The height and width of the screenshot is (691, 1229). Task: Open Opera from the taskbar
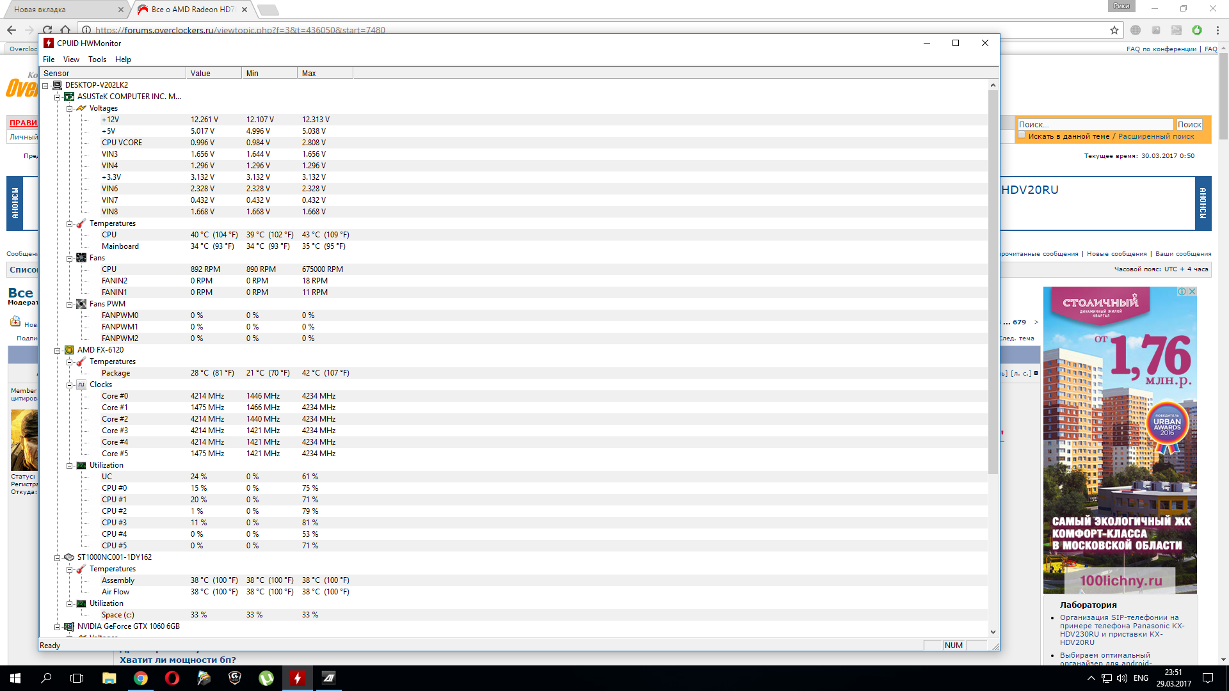172,678
